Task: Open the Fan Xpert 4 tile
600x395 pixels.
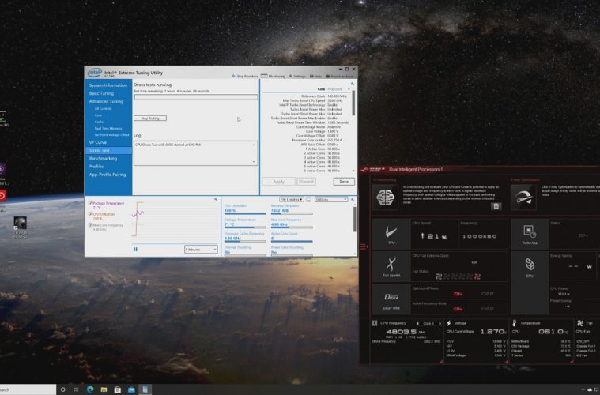Action: click(391, 266)
